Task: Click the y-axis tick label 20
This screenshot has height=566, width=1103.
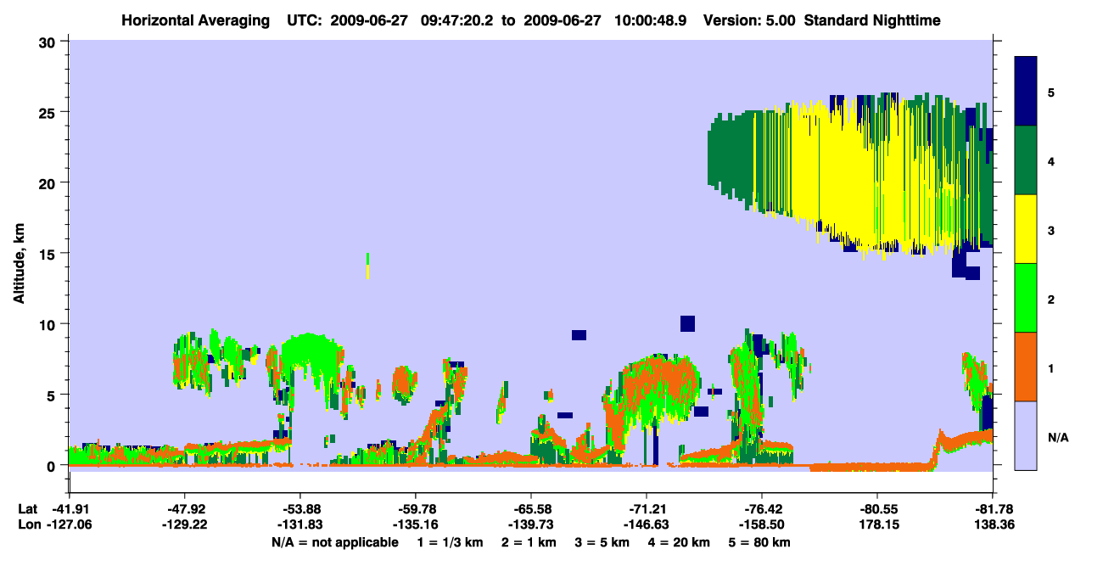Action: (x=48, y=182)
